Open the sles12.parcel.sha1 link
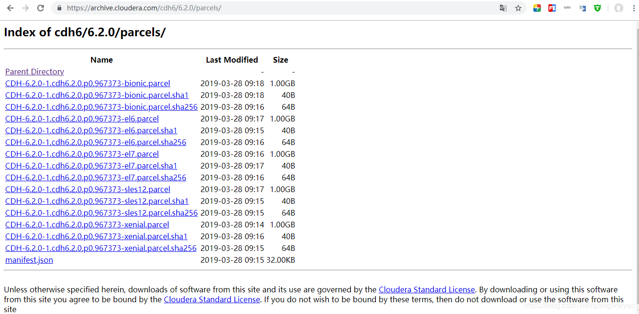 tap(97, 201)
